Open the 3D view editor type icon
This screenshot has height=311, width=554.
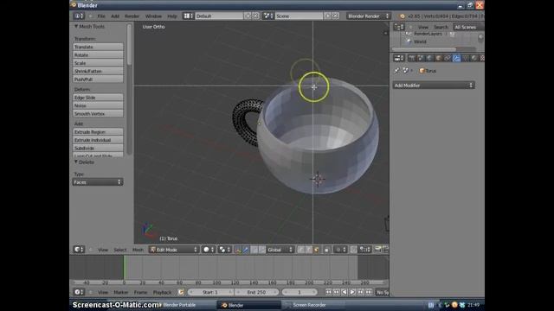pyautogui.click(x=79, y=250)
